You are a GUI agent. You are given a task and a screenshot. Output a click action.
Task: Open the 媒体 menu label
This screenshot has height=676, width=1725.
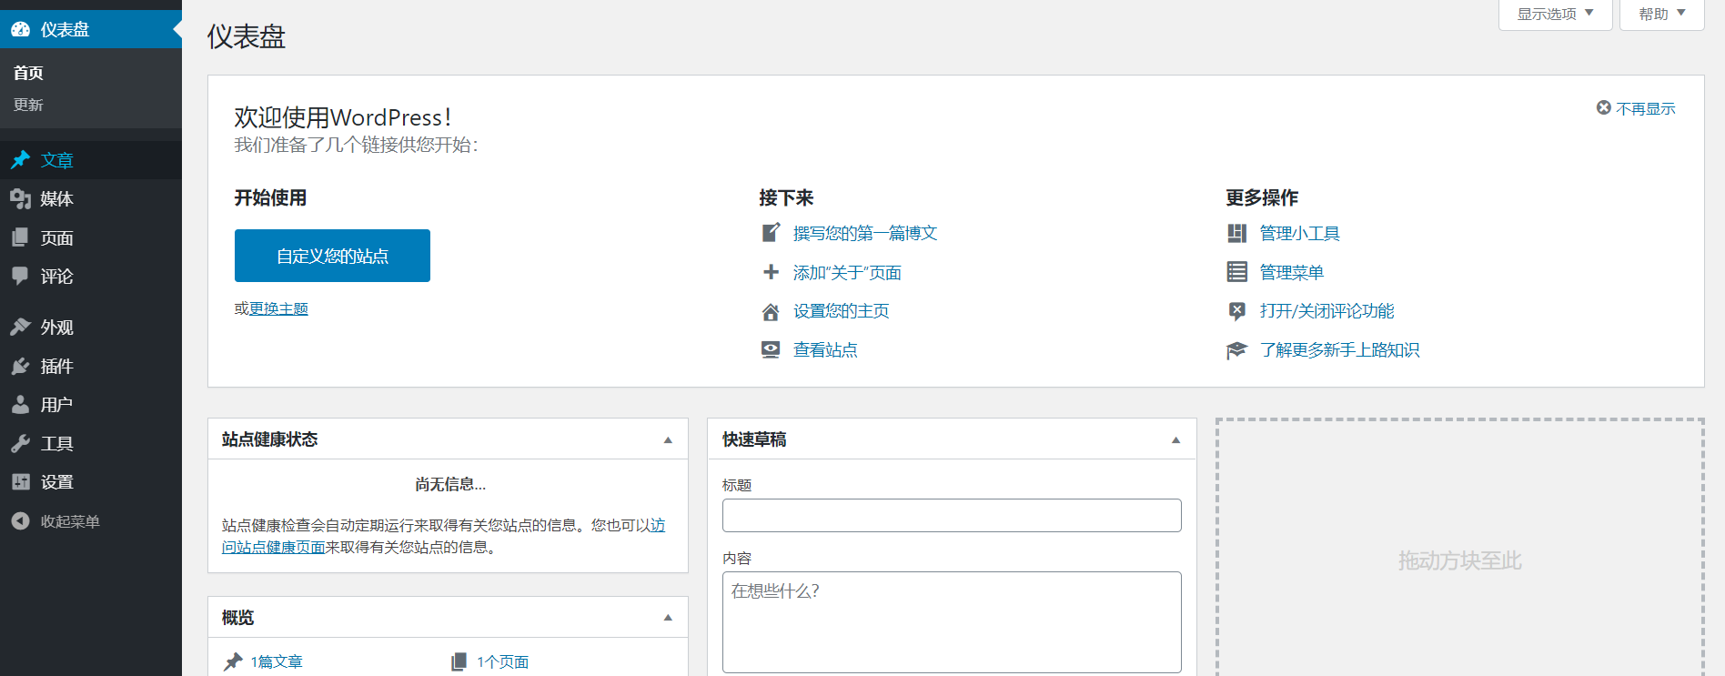(x=56, y=199)
